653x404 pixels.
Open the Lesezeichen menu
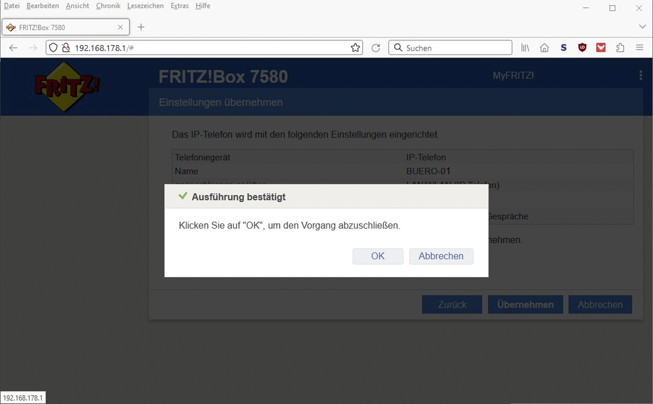click(145, 6)
